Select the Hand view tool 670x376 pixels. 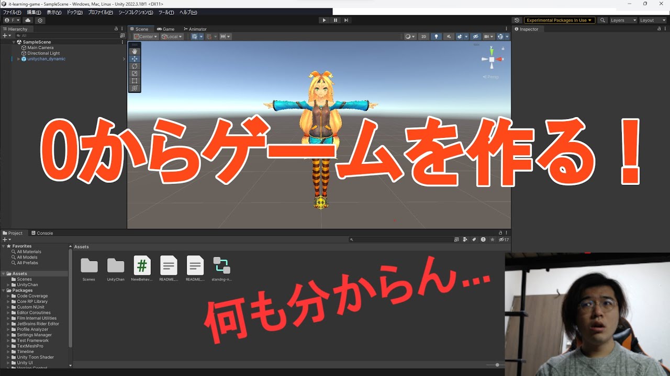[135, 51]
